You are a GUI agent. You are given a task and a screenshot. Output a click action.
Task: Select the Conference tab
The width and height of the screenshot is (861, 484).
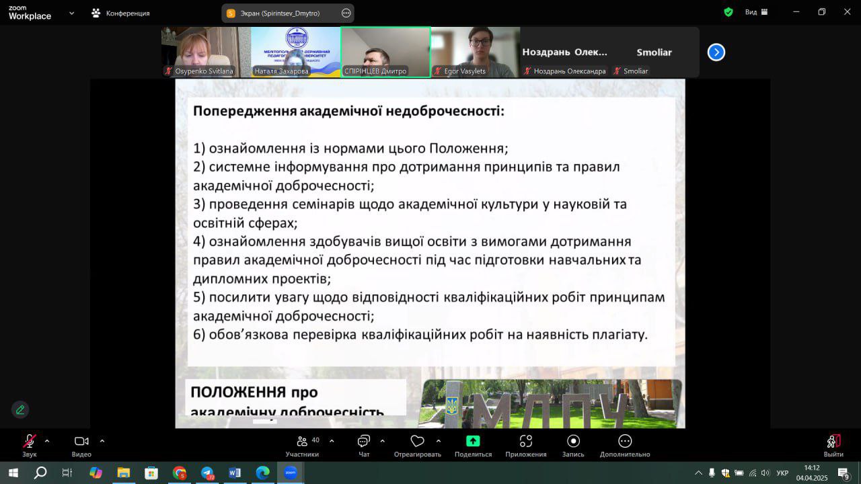pos(121,13)
